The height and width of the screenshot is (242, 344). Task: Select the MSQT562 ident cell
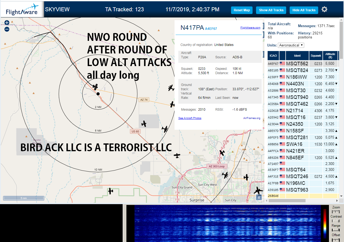(x=297, y=64)
